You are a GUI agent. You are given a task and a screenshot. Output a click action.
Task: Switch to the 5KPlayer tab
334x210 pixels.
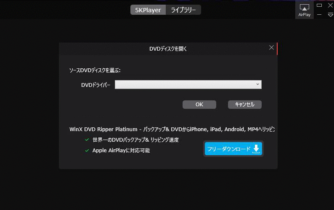(x=148, y=10)
